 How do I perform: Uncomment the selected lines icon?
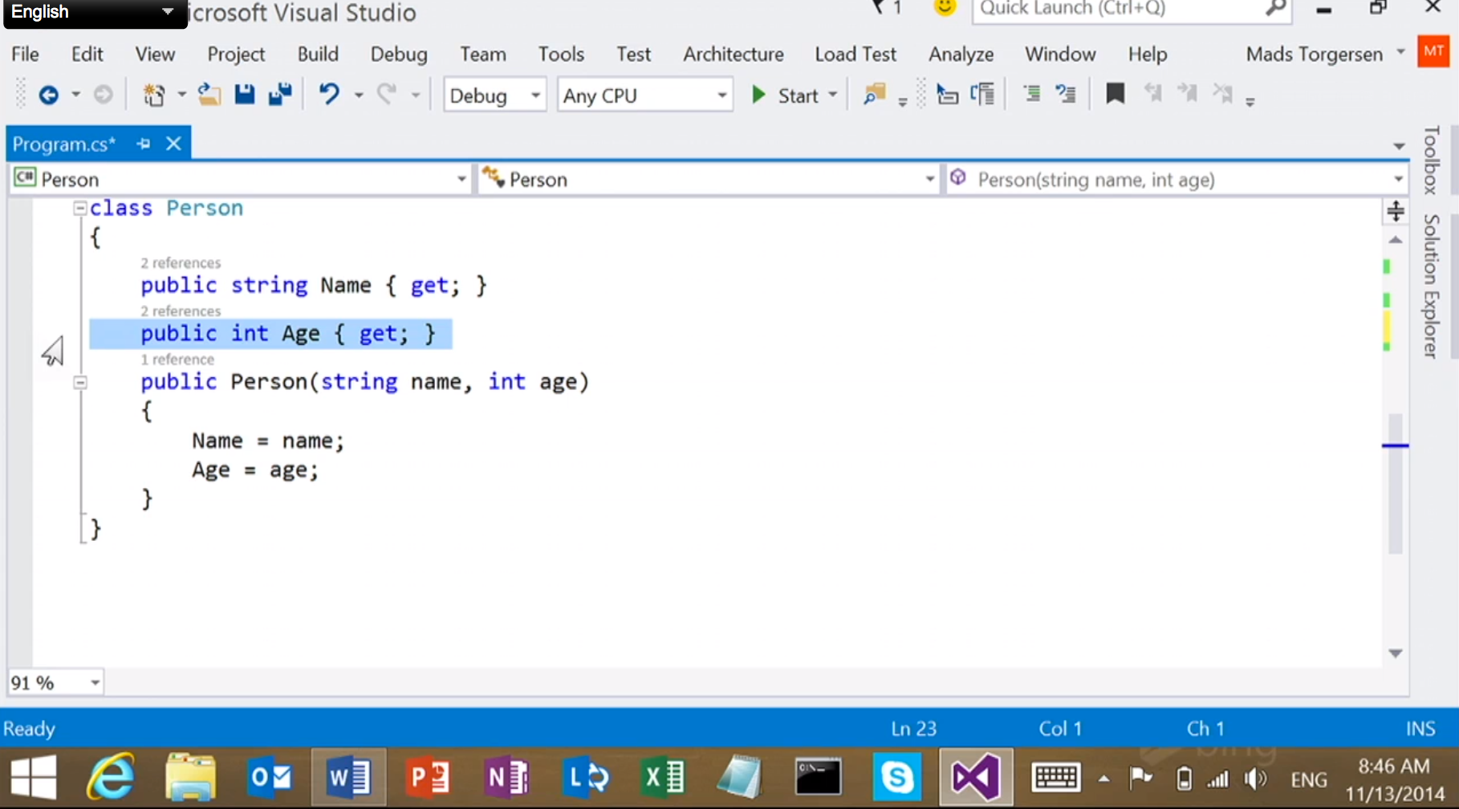[x=1066, y=95]
